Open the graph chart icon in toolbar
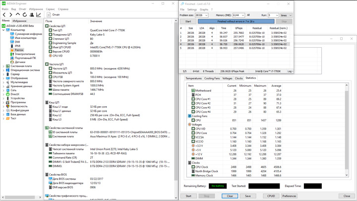 tap(39, 15)
